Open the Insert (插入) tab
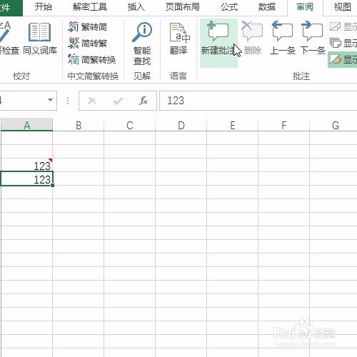Screen dimensions: 357x357 point(136,7)
